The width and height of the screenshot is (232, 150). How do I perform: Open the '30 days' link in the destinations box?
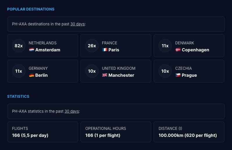77,24
